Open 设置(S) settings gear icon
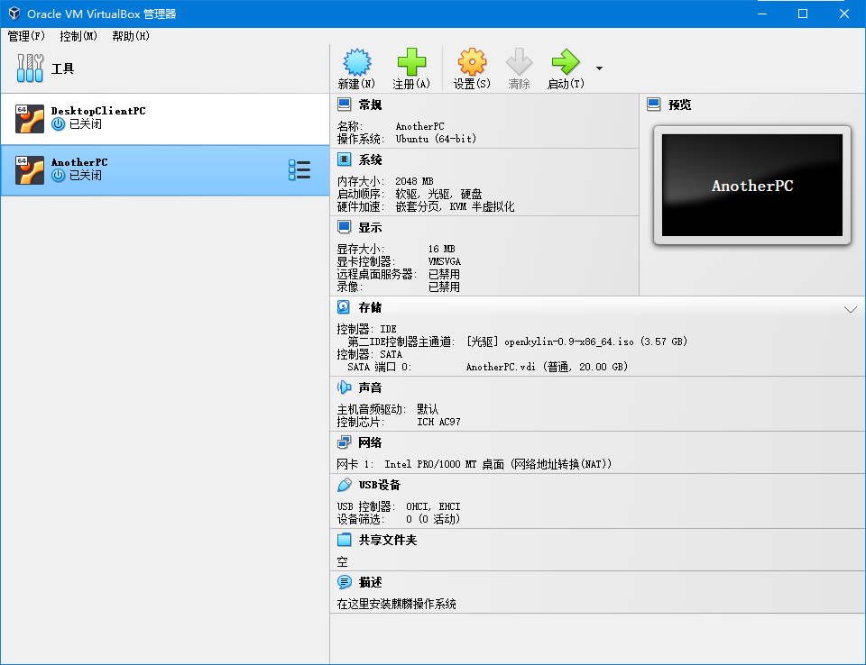 [472, 62]
